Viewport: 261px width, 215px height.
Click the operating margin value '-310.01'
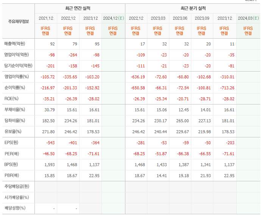227,77
